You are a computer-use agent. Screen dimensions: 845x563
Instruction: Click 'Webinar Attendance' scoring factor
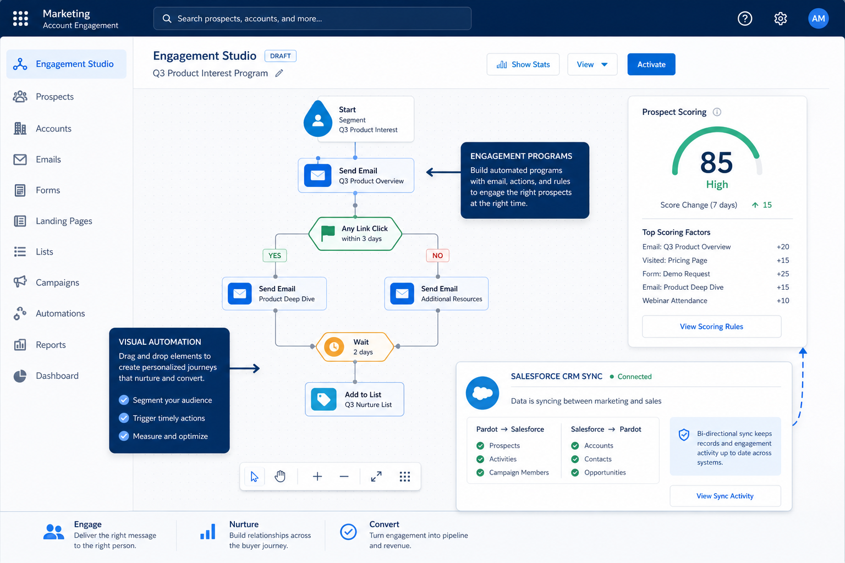click(x=716, y=301)
